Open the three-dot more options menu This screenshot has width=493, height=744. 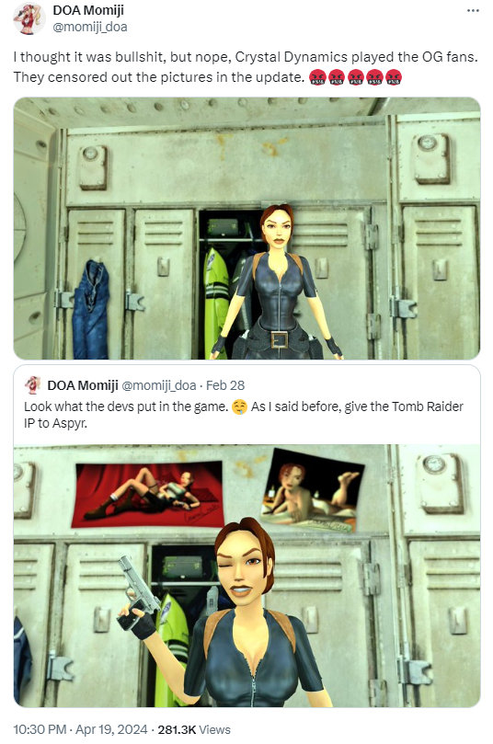[x=473, y=10]
